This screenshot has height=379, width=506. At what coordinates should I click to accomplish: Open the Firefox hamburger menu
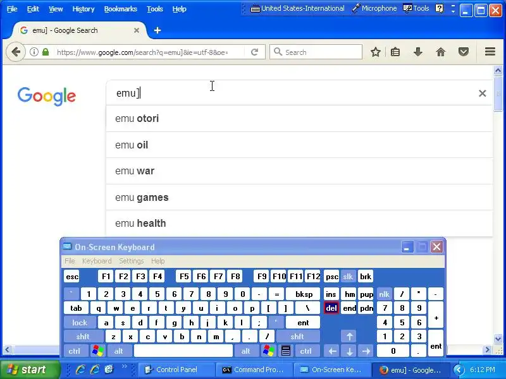(x=490, y=52)
